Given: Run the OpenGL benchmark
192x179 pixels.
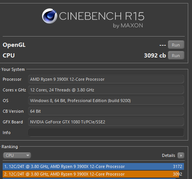Looking at the screenshot, I should pos(176,45).
